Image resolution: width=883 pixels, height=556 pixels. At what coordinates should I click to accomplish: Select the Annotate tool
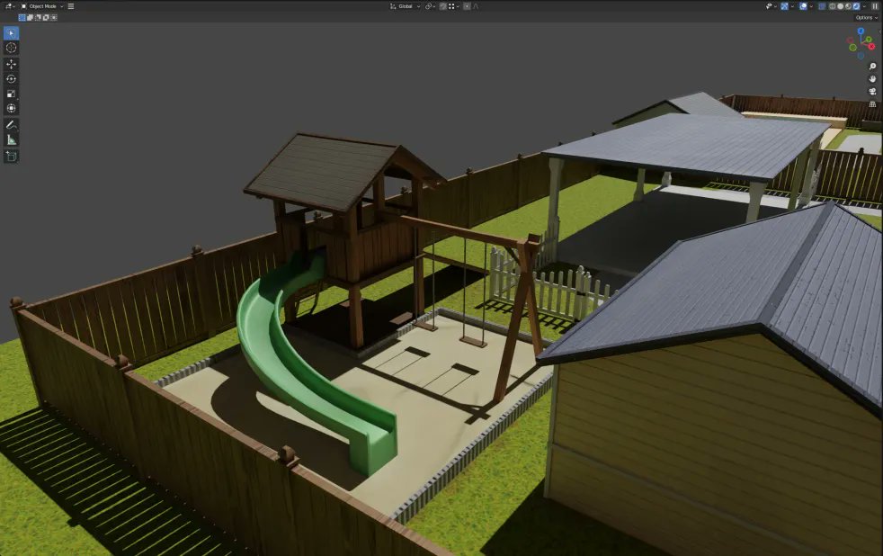coord(11,125)
